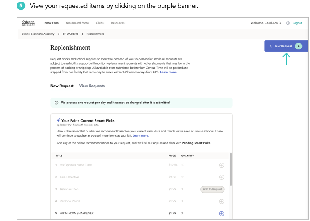This screenshot has height=221, width=310.
Task: Select the It's Optimus Prime Time title
Action: (76, 165)
